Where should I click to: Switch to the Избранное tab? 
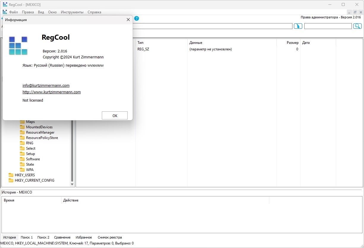(x=84, y=237)
